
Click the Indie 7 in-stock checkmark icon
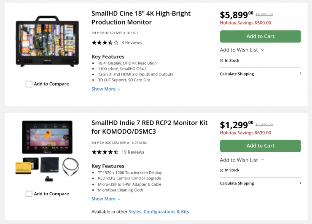click(x=222, y=170)
